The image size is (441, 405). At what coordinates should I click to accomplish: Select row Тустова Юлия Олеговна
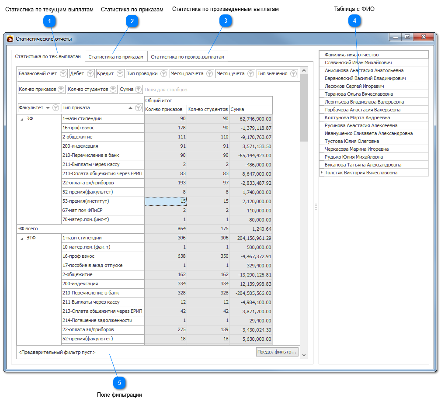coord(376,141)
